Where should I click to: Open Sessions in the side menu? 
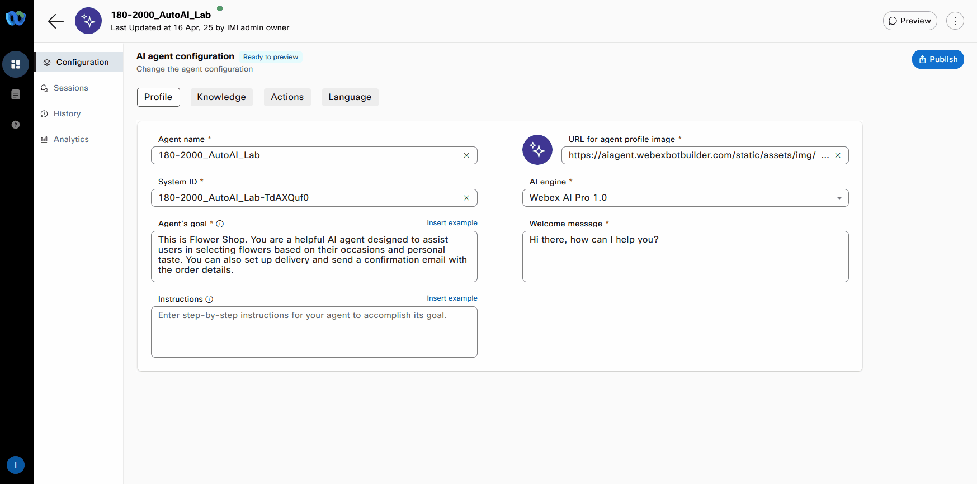click(x=70, y=88)
